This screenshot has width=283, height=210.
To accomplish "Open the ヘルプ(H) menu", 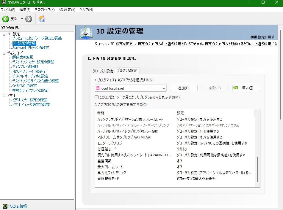I will click(x=86, y=10).
